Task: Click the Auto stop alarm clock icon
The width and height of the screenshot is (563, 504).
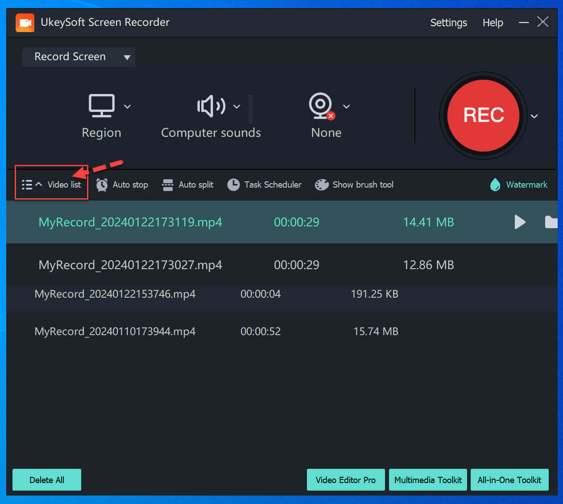Action: pyautogui.click(x=102, y=184)
